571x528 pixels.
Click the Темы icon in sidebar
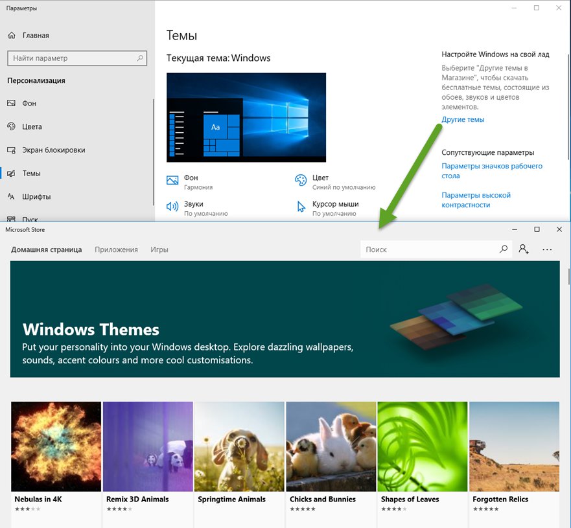(x=11, y=173)
